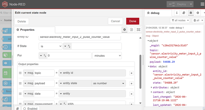Click the Node-RED logo
Screen dimensions: 205x110
[x=5, y=4]
